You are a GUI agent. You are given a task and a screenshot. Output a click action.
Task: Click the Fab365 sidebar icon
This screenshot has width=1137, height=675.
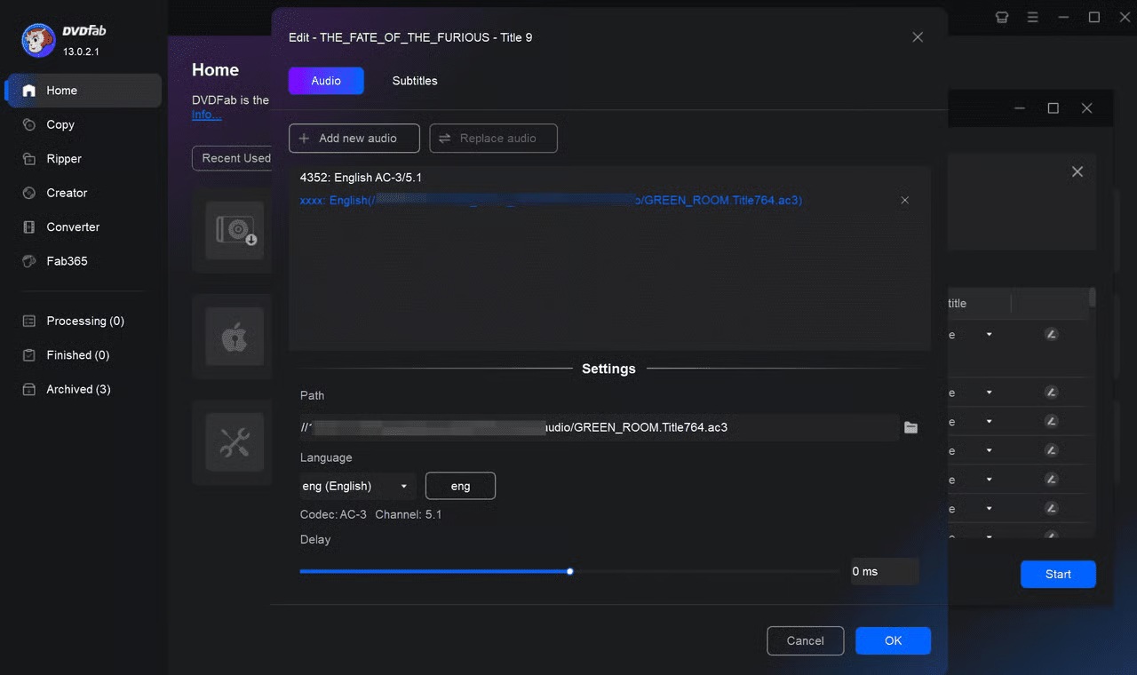click(29, 261)
